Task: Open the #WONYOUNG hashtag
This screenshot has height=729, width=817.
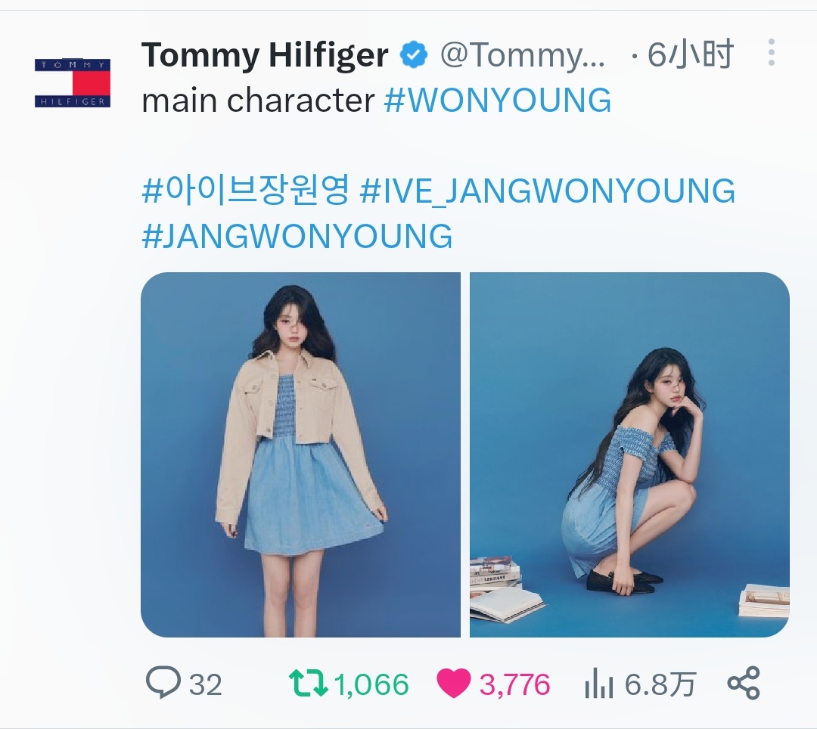Action: tap(498, 100)
